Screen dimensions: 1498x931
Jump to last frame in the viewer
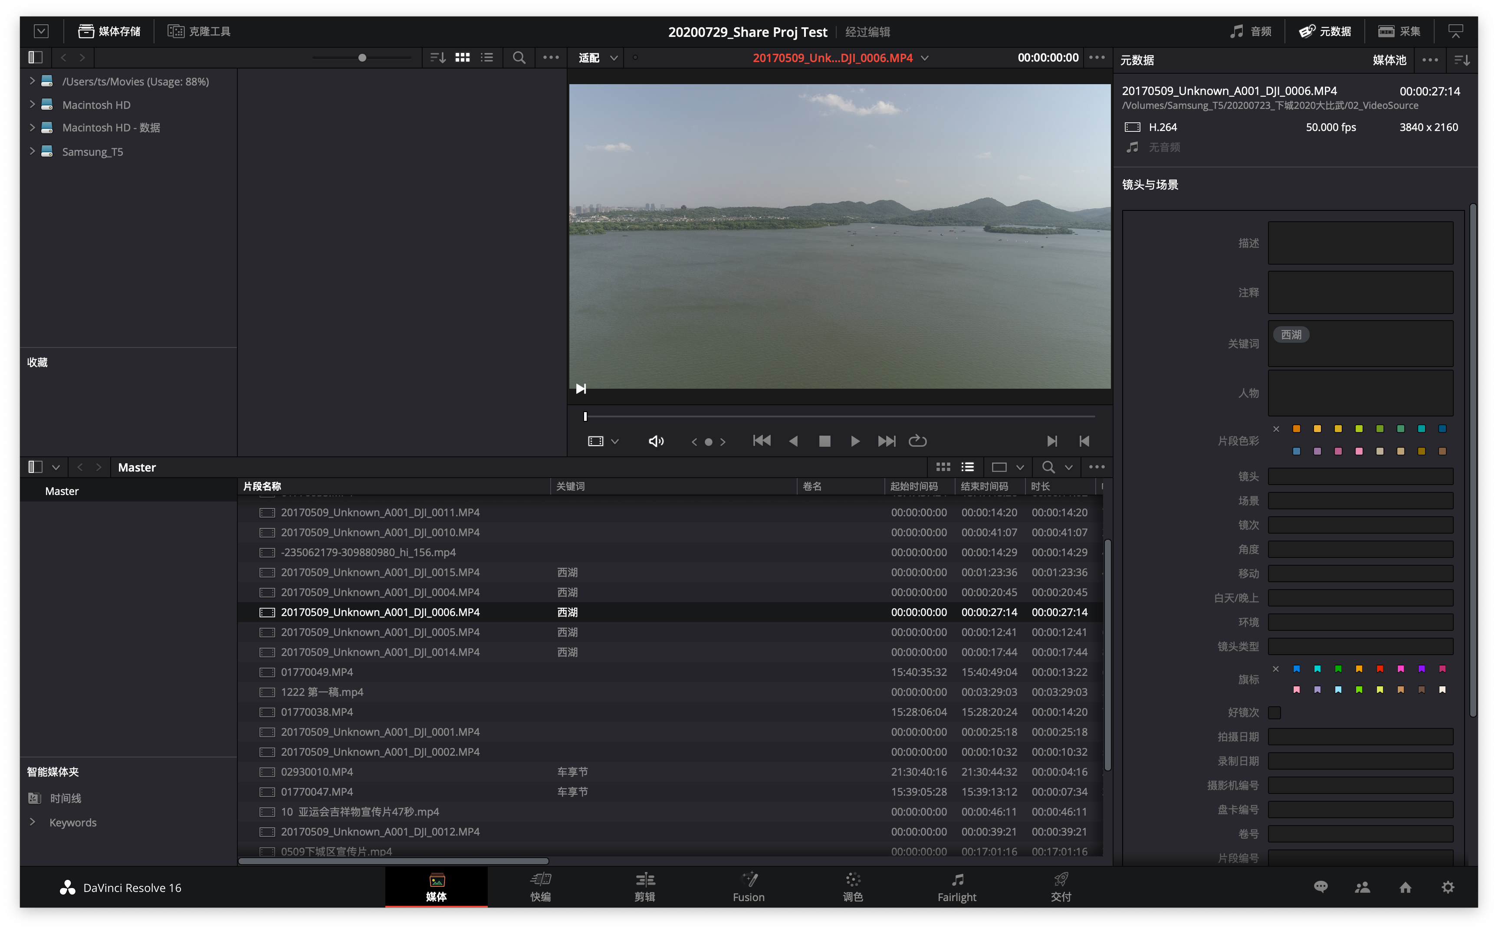coord(887,441)
